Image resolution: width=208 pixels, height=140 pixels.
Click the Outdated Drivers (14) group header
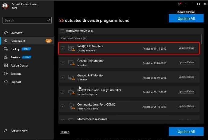(74, 38)
